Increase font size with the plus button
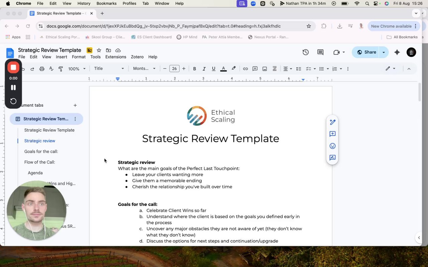The height and width of the screenshot is (267, 428). point(184,69)
